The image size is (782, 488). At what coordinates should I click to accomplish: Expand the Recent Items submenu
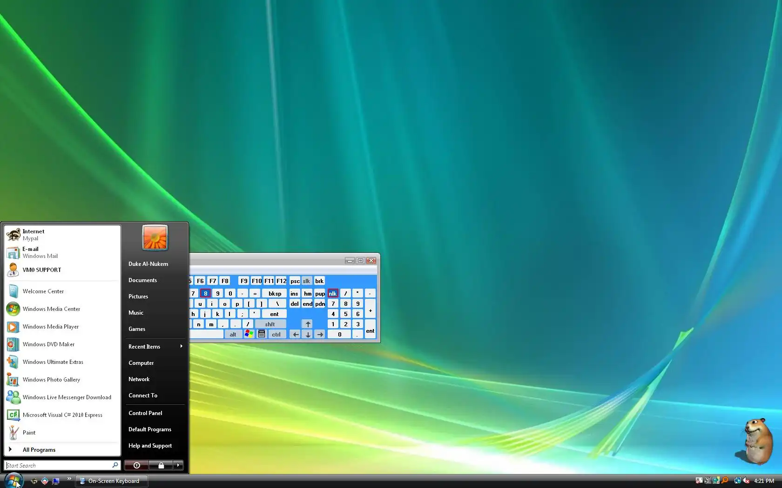[x=155, y=347]
